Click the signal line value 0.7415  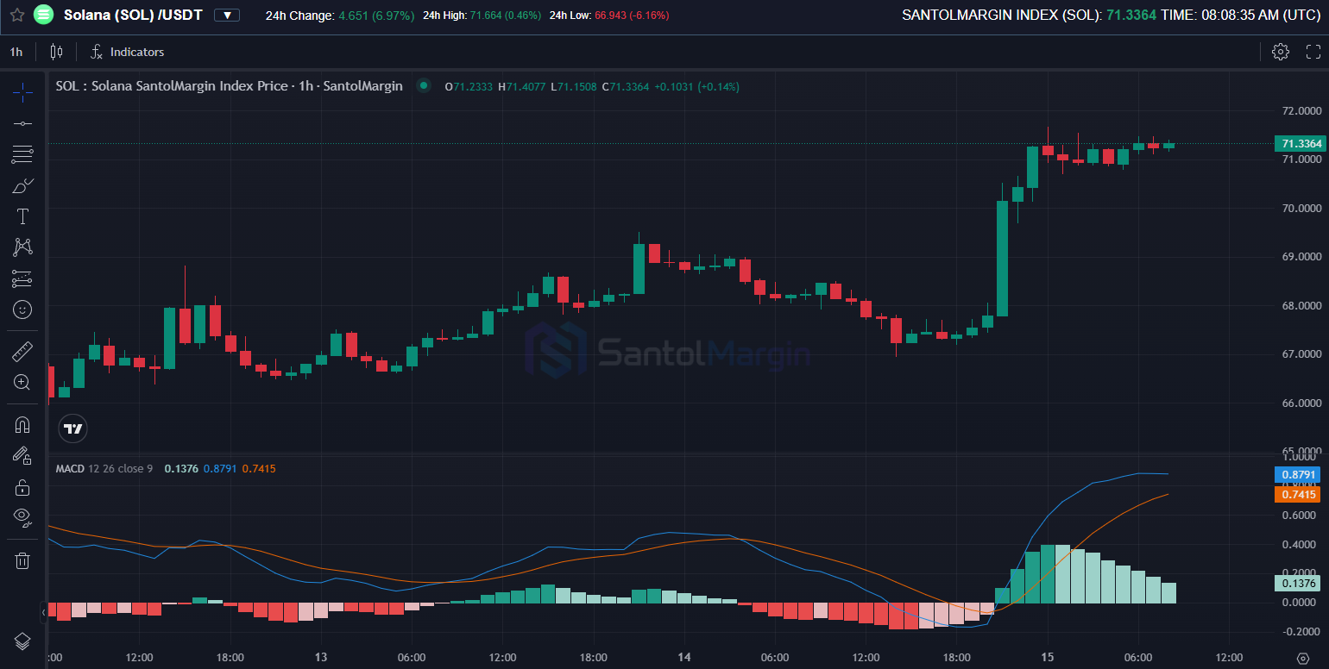(259, 468)
